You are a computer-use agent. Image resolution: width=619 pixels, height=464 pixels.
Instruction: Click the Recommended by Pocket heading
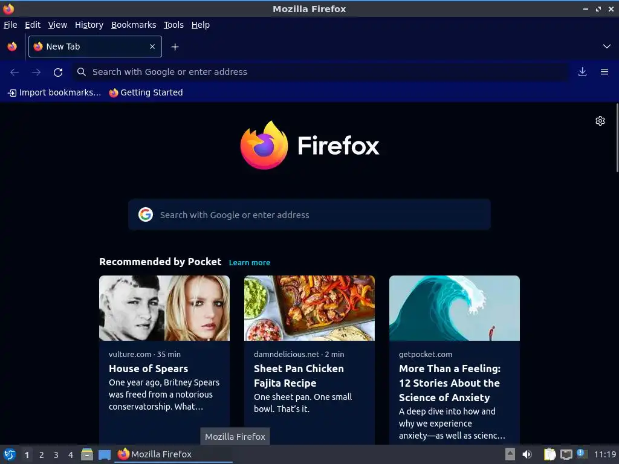click(x=160, y=262)
